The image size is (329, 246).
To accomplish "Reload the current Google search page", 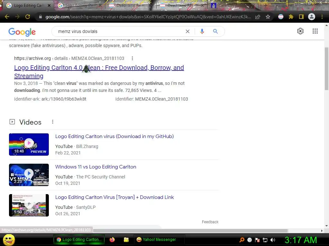I will click(28, 17).
